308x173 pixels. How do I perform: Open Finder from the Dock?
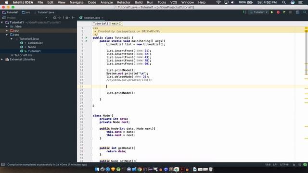pos(97,170)
